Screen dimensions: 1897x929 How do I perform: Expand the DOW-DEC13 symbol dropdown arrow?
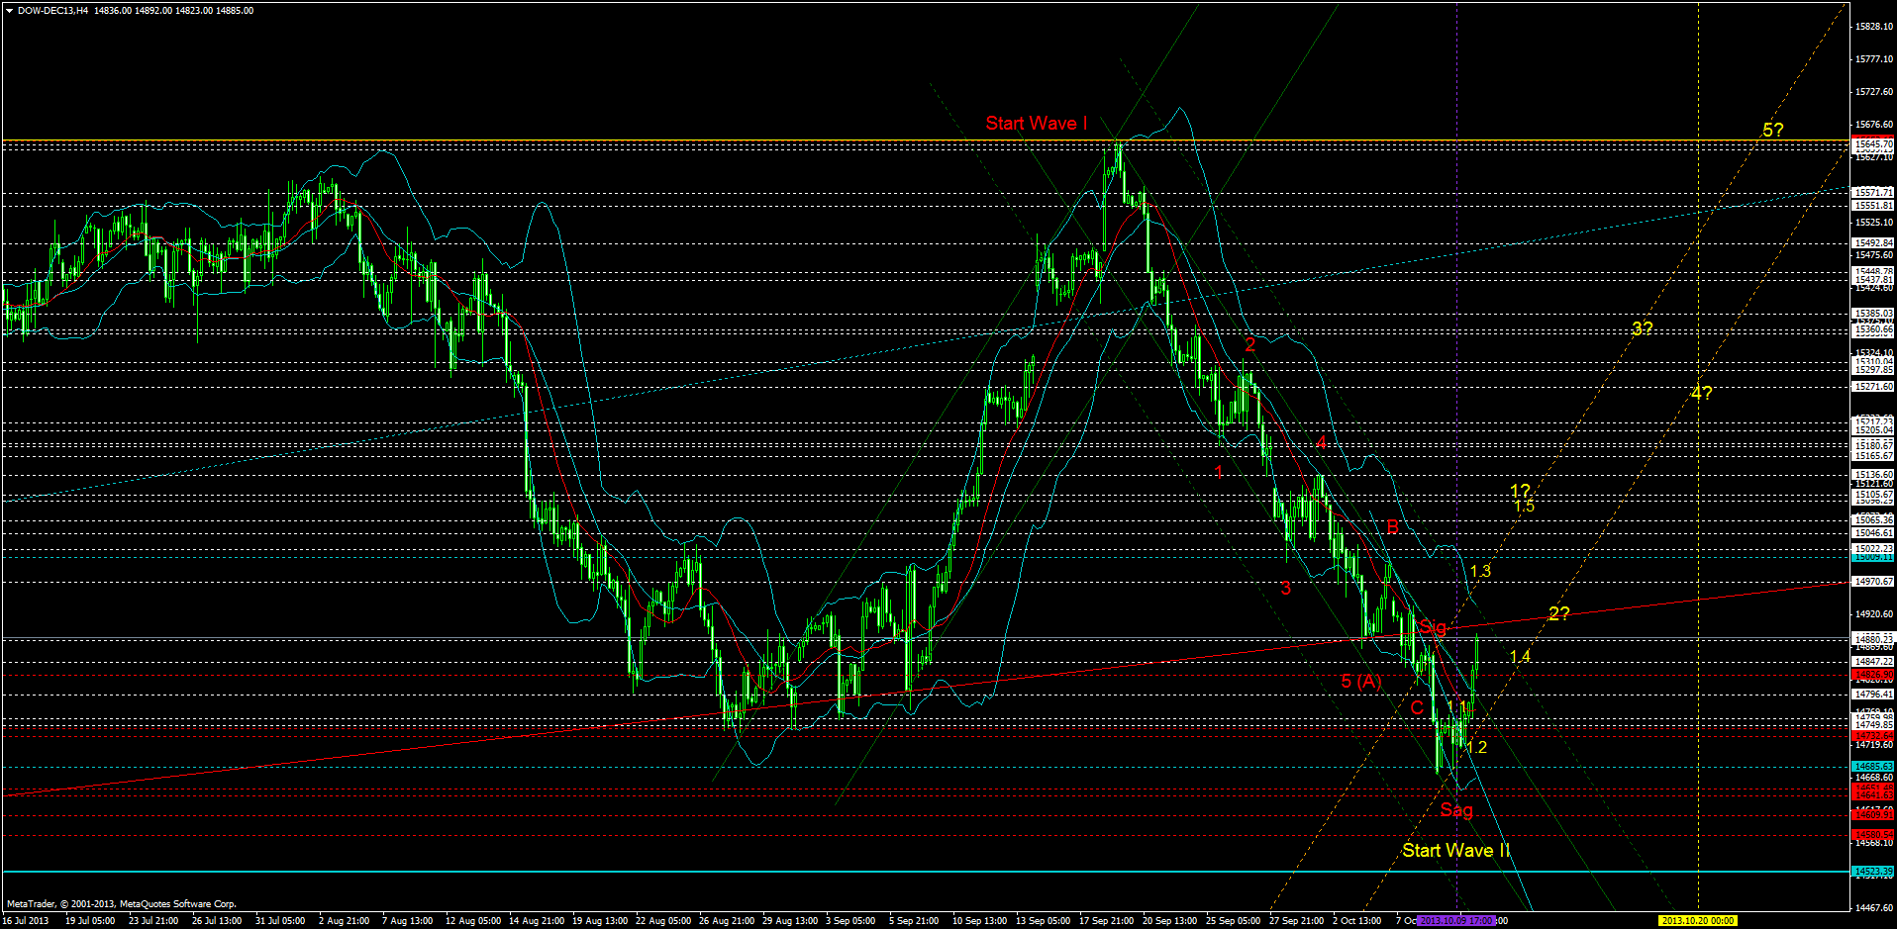pos(8,10)
